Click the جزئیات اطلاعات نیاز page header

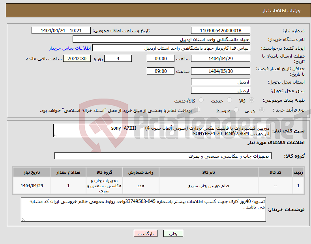281,11
